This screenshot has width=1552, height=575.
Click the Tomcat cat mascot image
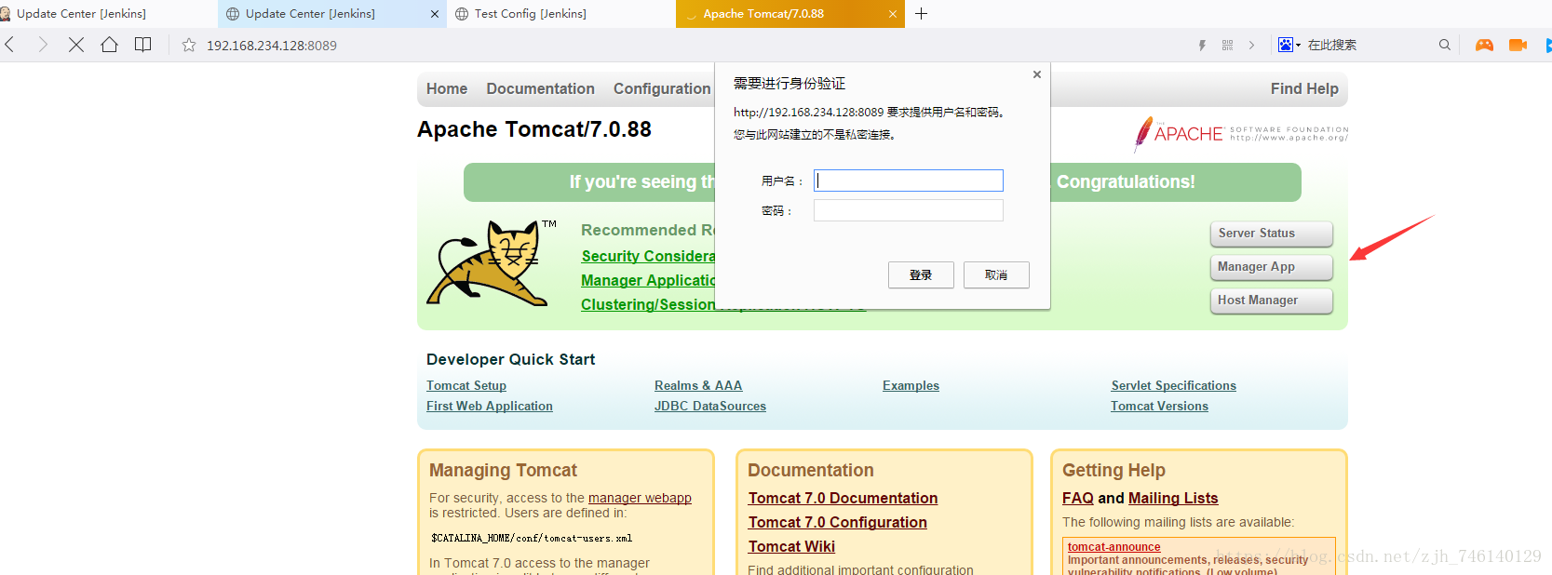pos(490,263)
